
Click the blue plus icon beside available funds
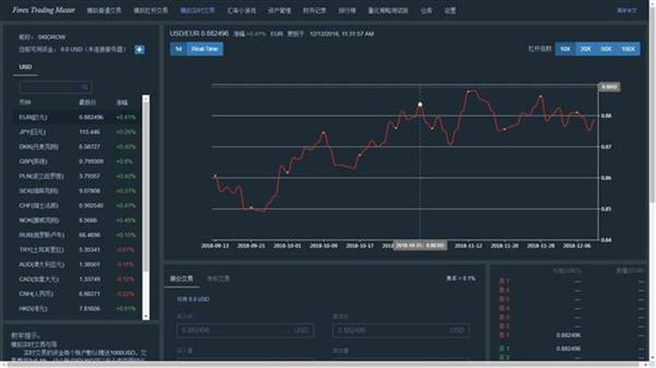pos(139,50)
